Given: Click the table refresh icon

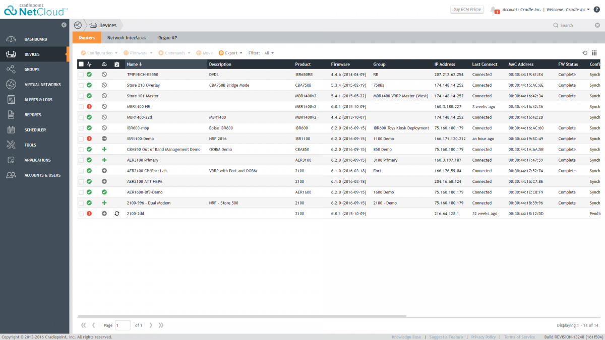Looking at the screenshot, I should pos(585,53).
